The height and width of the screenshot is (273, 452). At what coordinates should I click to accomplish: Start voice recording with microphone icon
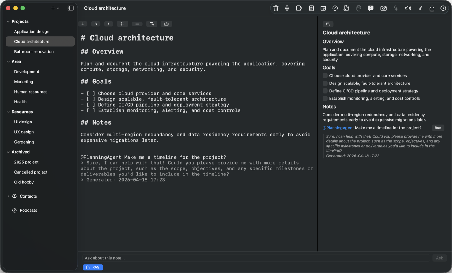(287, 8)
